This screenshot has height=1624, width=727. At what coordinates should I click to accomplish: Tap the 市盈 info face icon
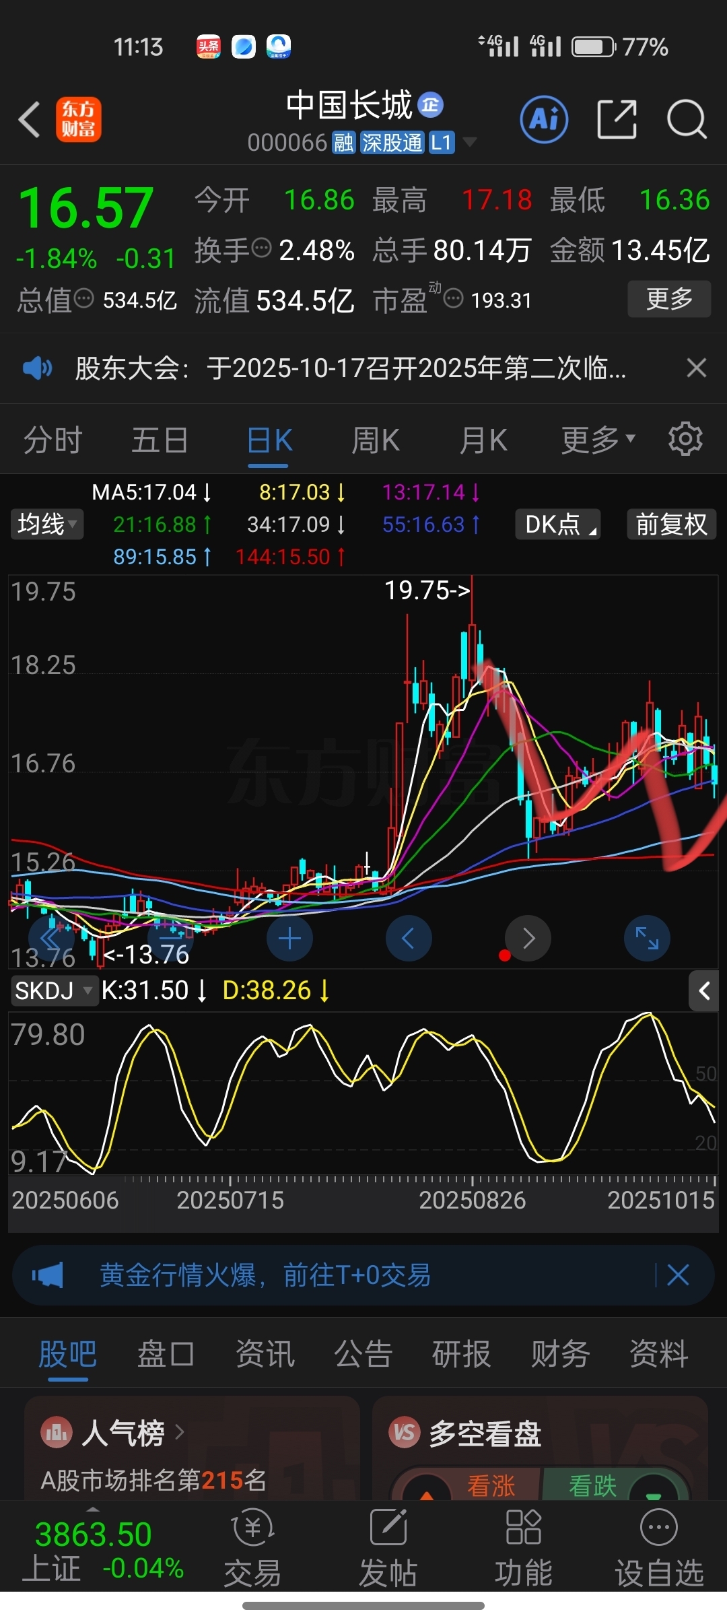[454, 298]
